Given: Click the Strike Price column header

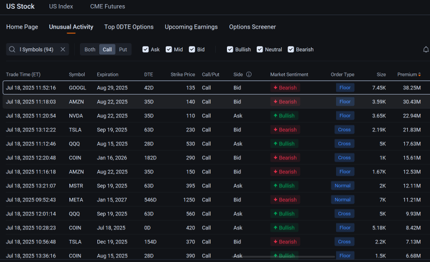Looking at the screenshot, I should click(x=183, y=74).
